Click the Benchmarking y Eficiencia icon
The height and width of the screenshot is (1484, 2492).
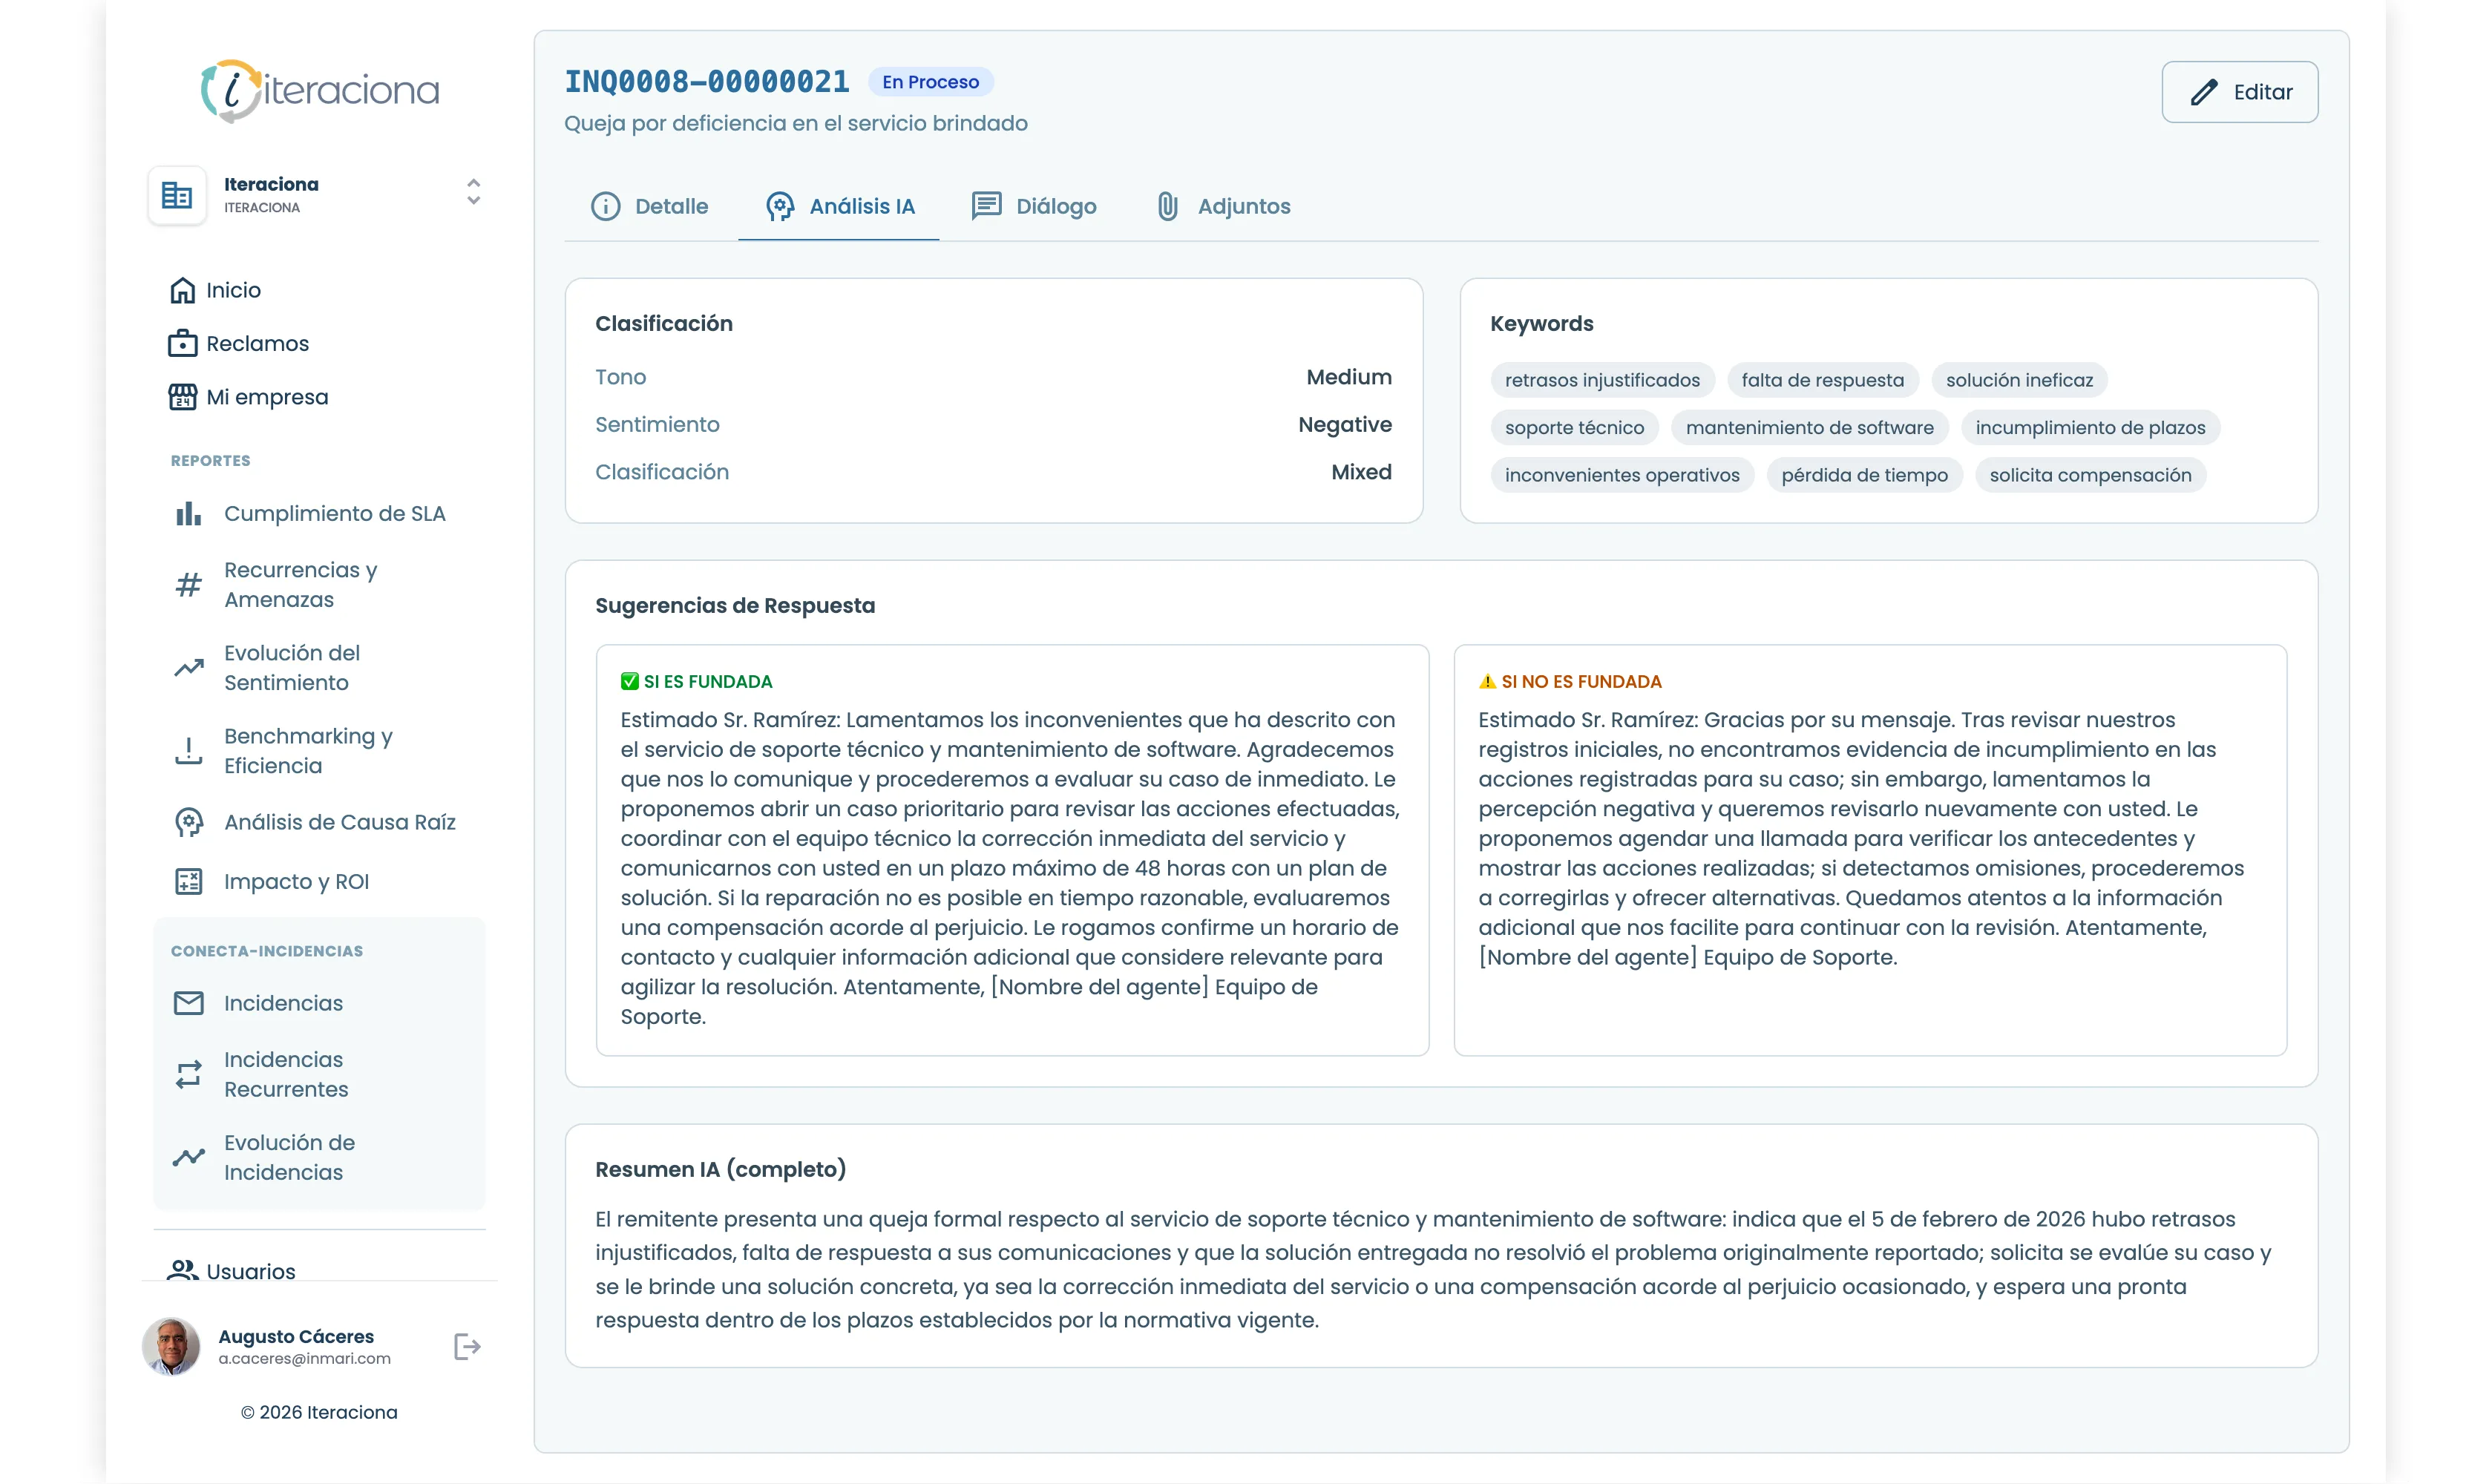tap(189, 751)
